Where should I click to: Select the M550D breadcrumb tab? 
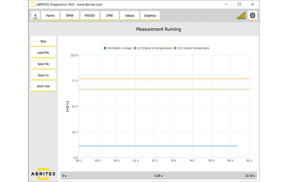90,16
